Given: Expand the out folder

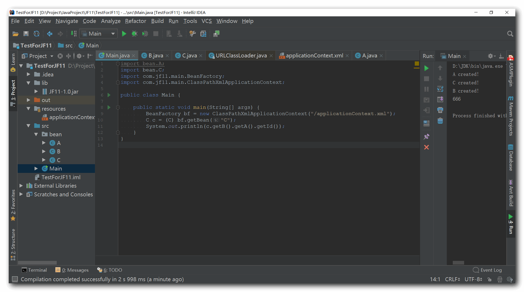Looking at the screenshot, I should coord(28,100).
